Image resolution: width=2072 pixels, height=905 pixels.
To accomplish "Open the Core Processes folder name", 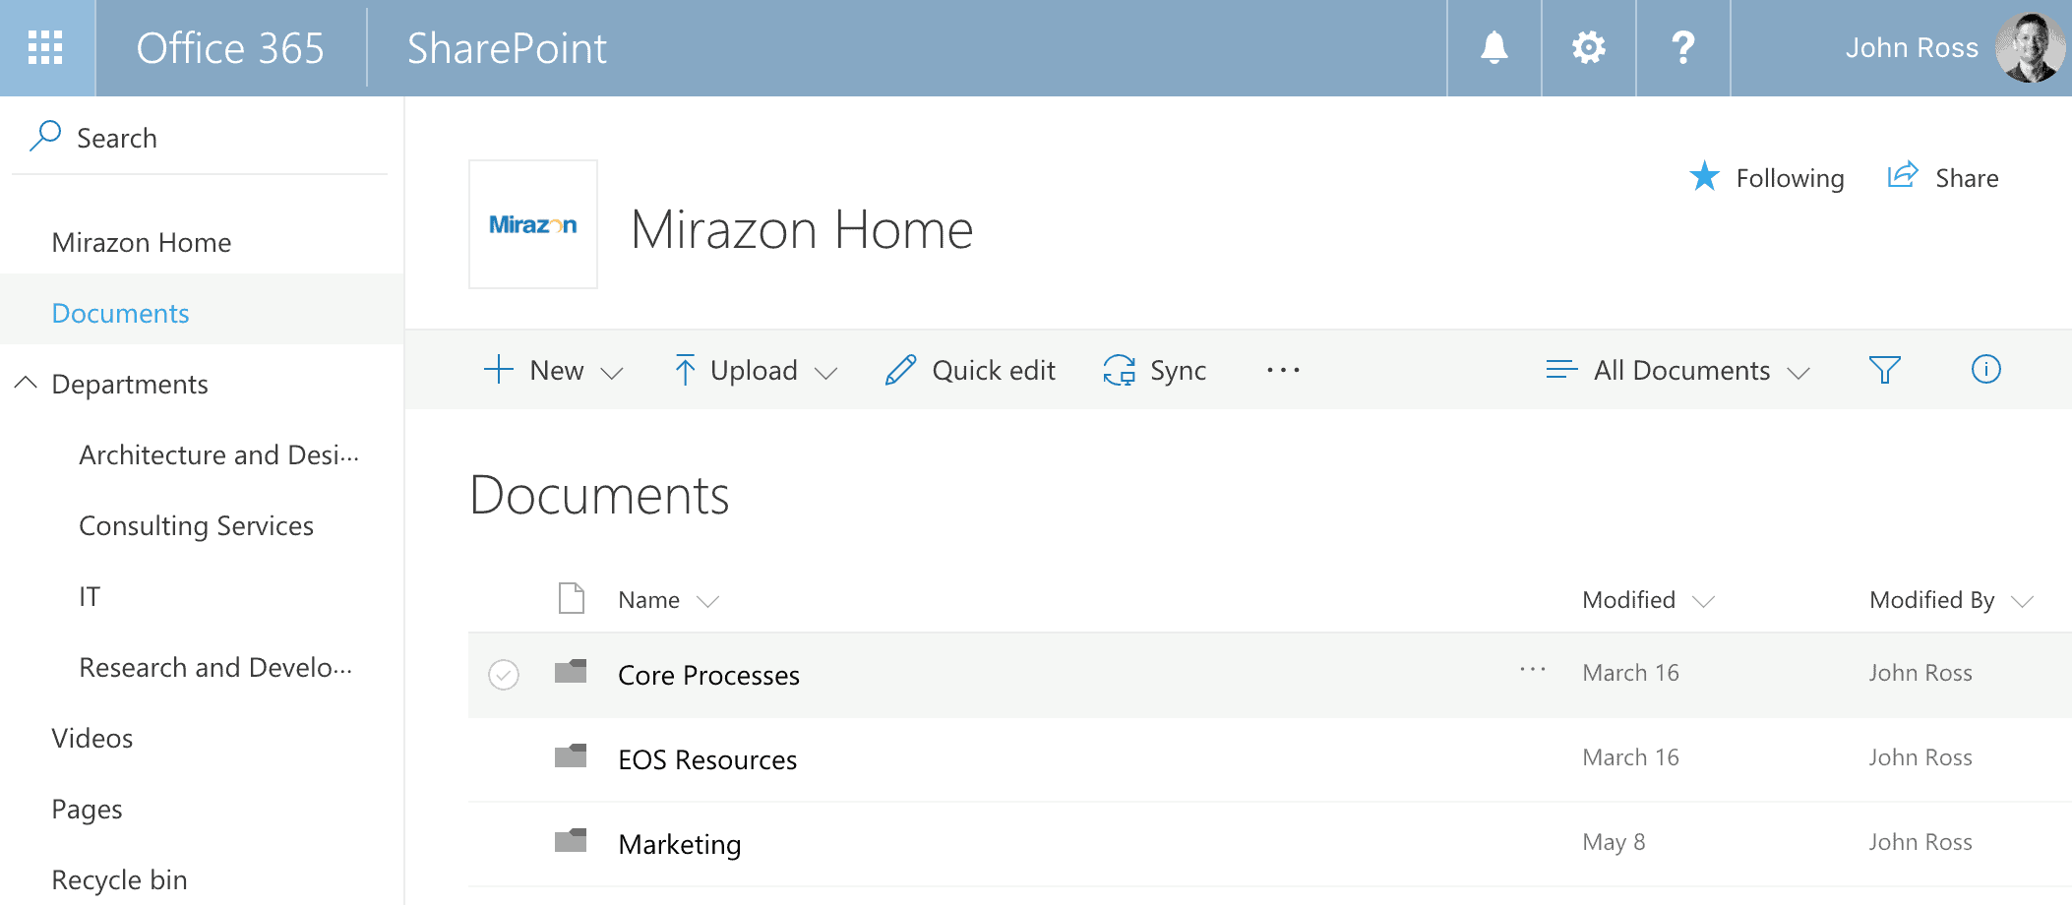I will point(708,675).
